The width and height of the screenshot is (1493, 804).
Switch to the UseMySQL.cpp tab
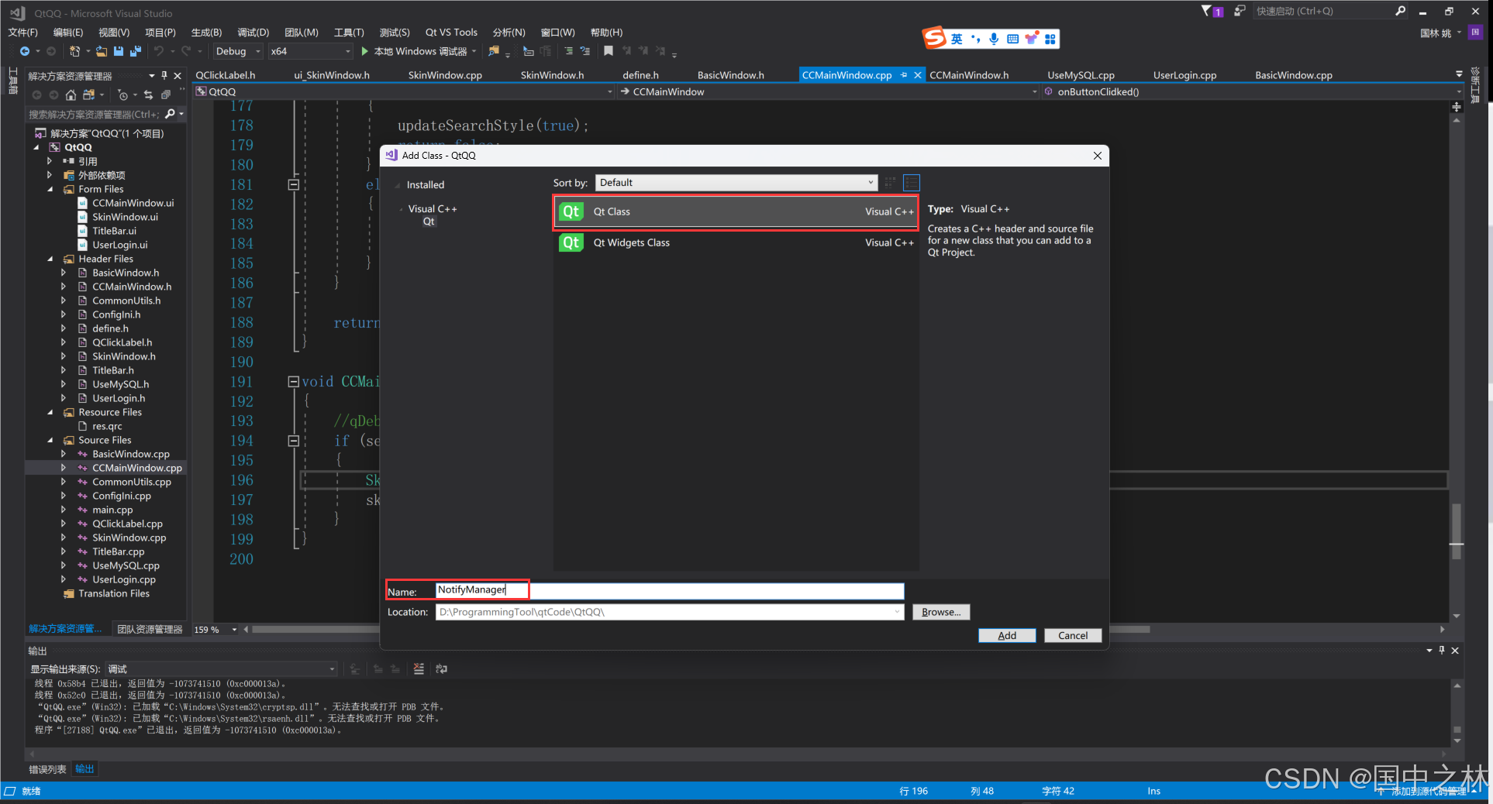pyautogui.click(x=1081, y=75)
